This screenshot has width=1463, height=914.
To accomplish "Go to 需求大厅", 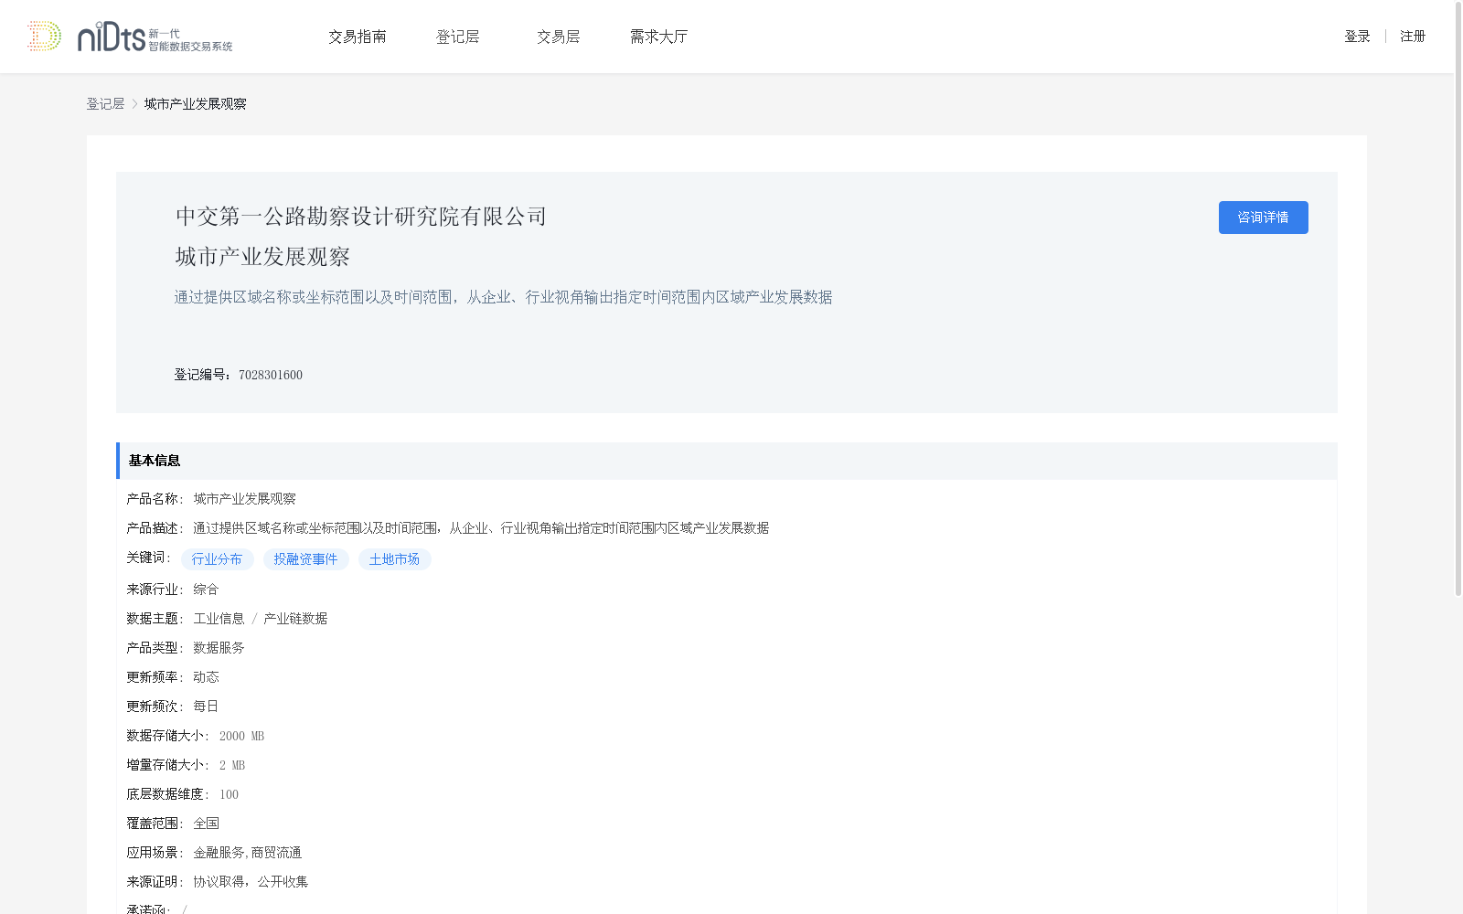I will tap(658, 37).
